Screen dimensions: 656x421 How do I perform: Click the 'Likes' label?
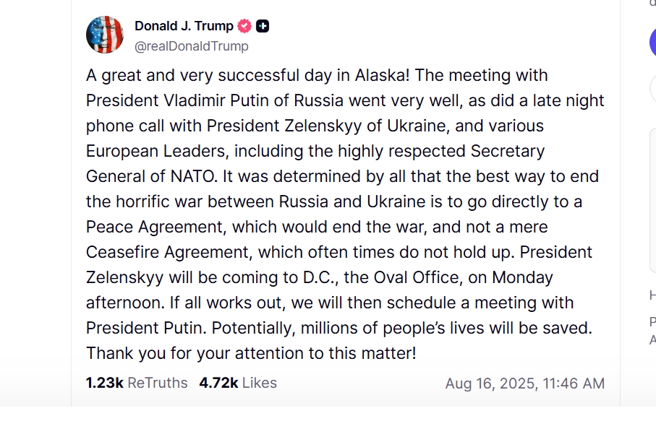(259, 383)
